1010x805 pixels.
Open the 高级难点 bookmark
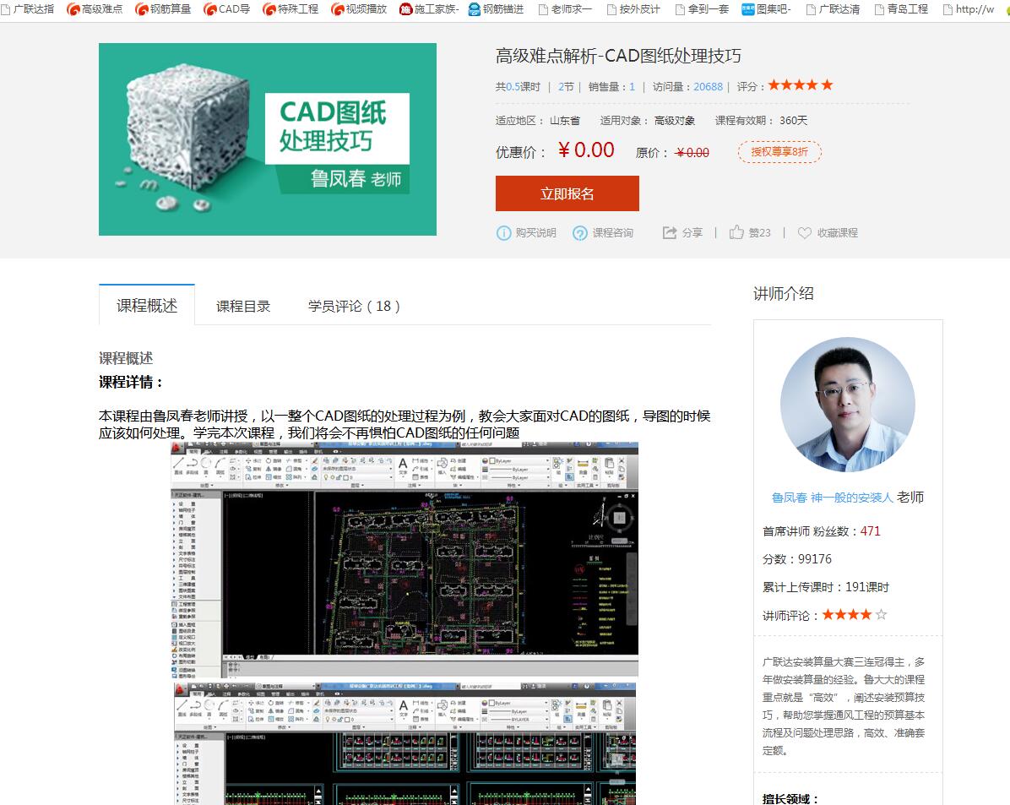95,9
